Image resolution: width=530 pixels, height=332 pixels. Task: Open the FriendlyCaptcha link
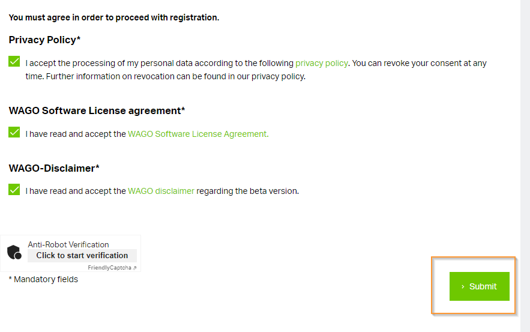[109, 268]
